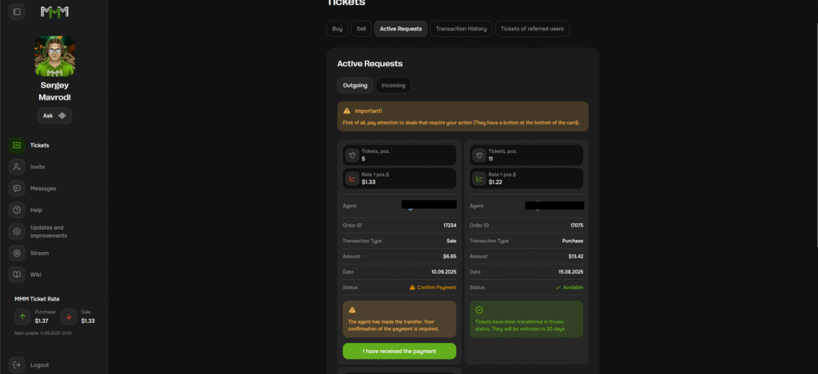818x374 pixels.
Task: Collapse the sidebar using the panel icon
Action: pyautogui.click(x=18, y=12)
